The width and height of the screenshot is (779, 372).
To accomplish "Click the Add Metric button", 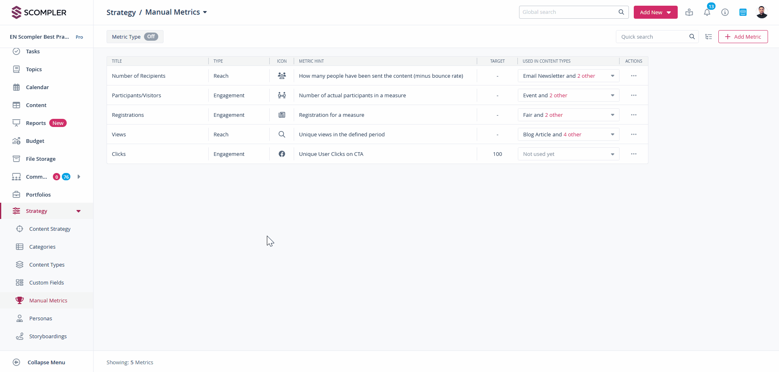I will click(x=743, y=37).
